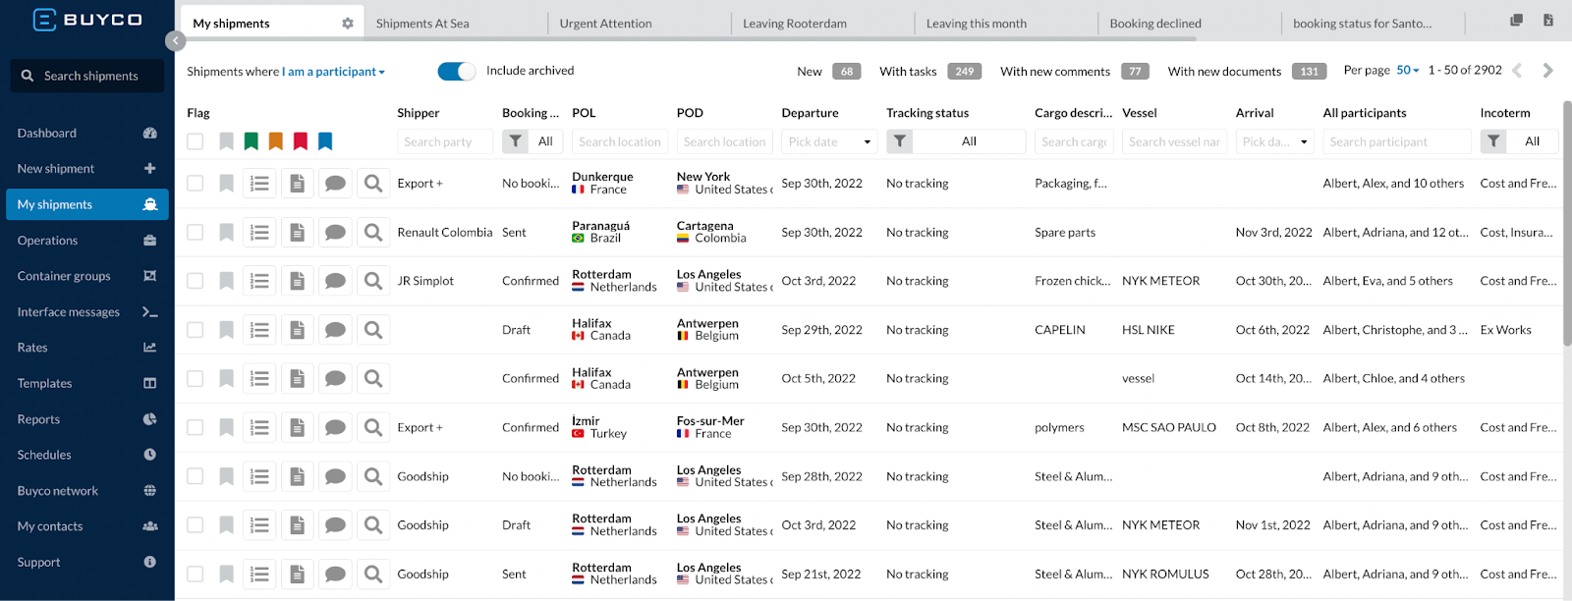The height and width of the screenshot is (601, 1572).
Task: Tick the select-all checkbox in filter row
Action: pos(196,141)
